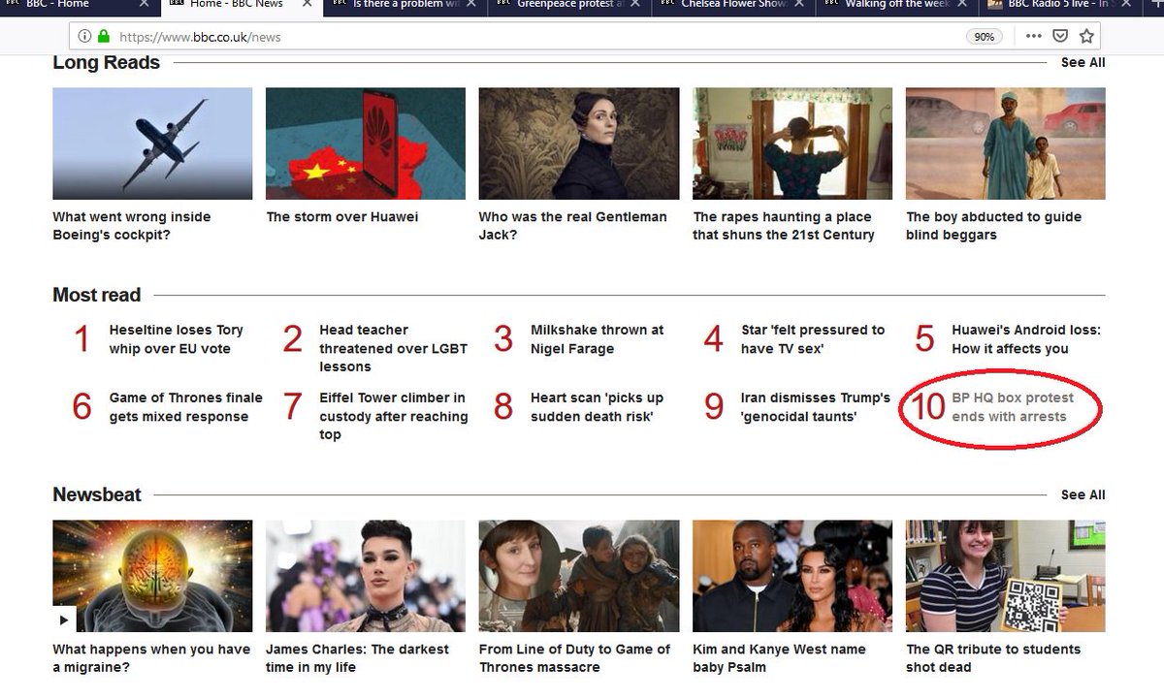Click the green padlock security icon

tap(104, 37)
